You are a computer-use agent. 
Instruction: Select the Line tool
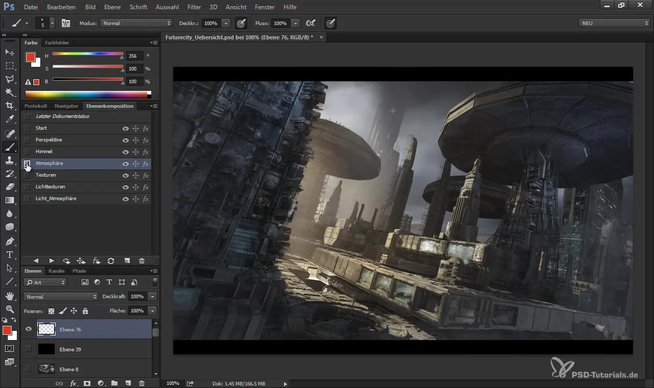pyautogui.click(x=10, y=281)
